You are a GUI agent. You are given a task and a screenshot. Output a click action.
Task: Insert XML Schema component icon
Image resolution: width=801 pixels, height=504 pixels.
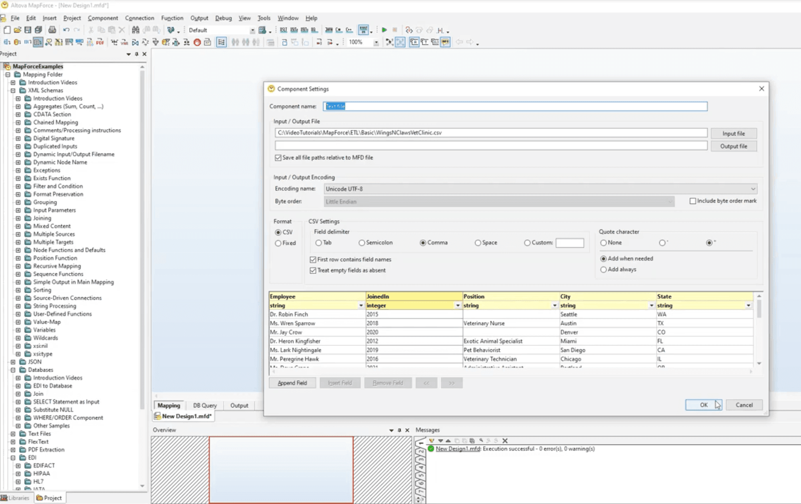tap(7, 42)
